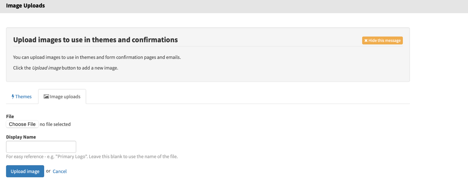
Task: Click the X icon on Hide this message
Action: click(x=366, y=41)
